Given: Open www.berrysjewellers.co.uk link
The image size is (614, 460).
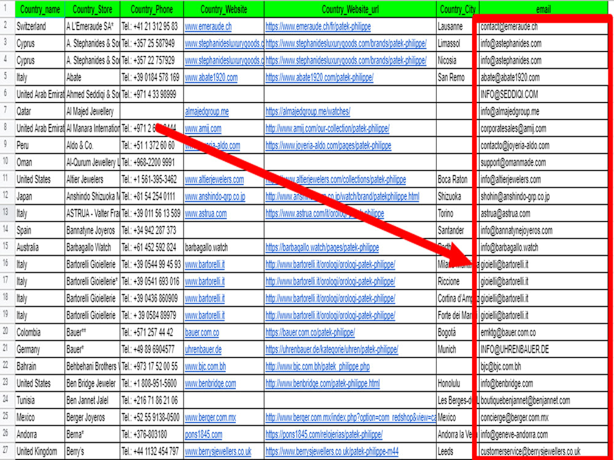Looking at the screenshot, I should tap(218, 451).
